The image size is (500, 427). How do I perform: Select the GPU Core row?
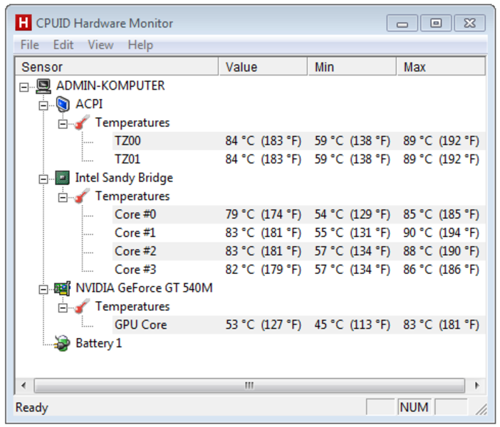click(298, 325)
